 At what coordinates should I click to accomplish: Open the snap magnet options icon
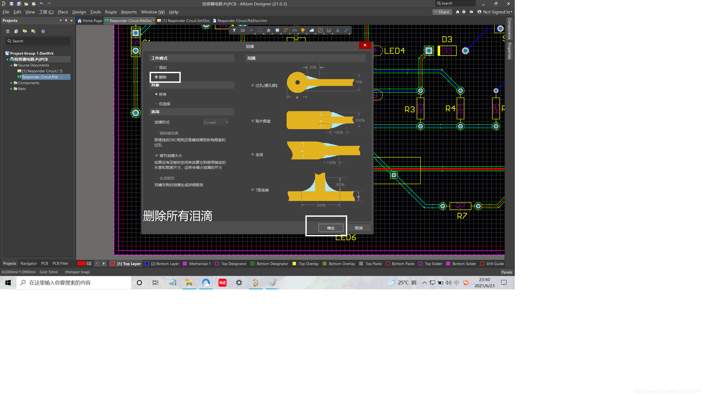(243, 30)
